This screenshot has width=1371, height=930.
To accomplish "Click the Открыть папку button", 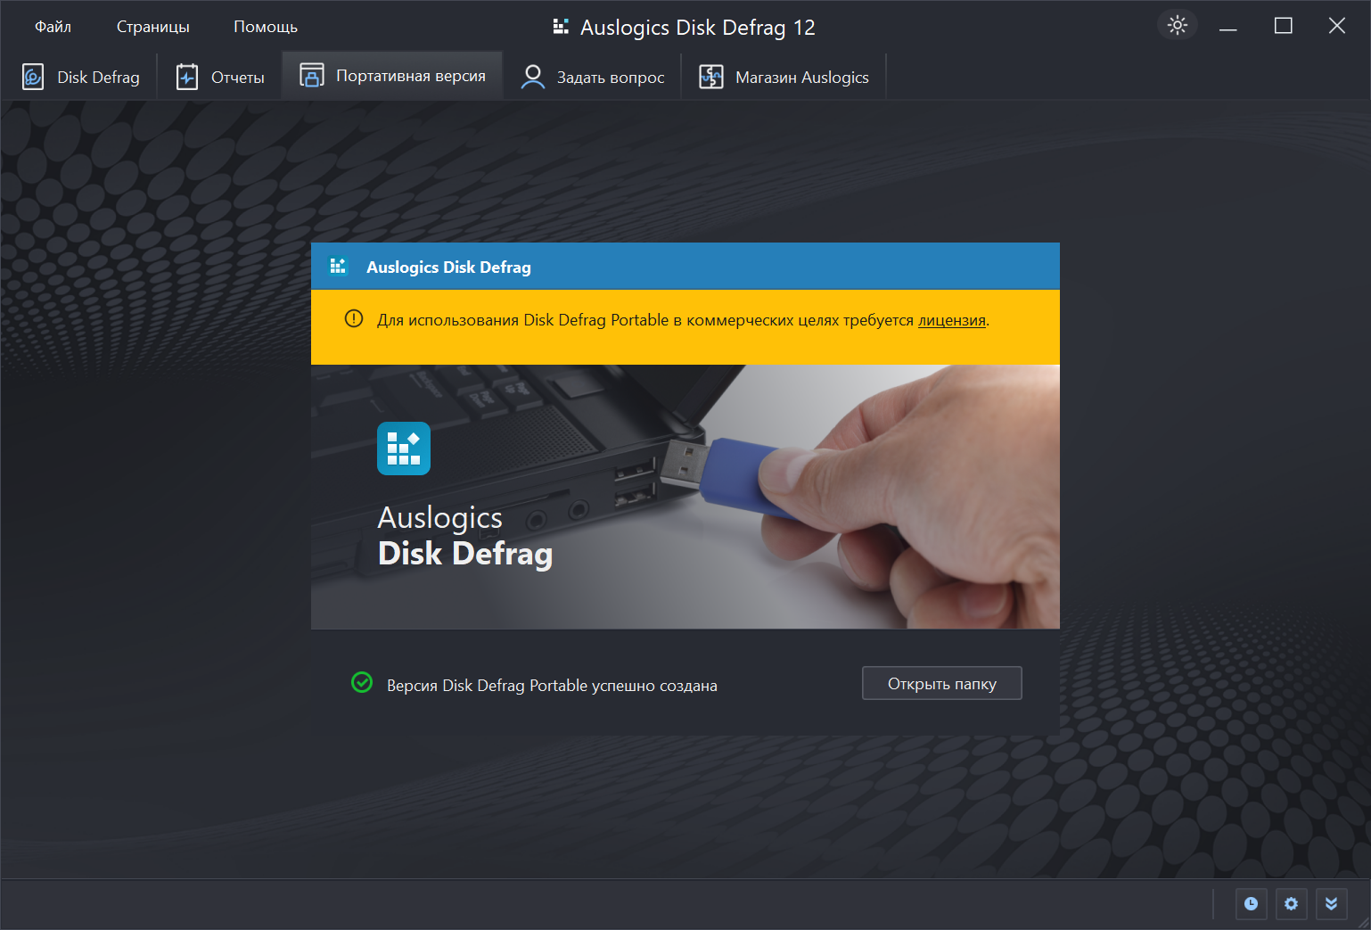I will pyautogui.click(x=942, y=683).
